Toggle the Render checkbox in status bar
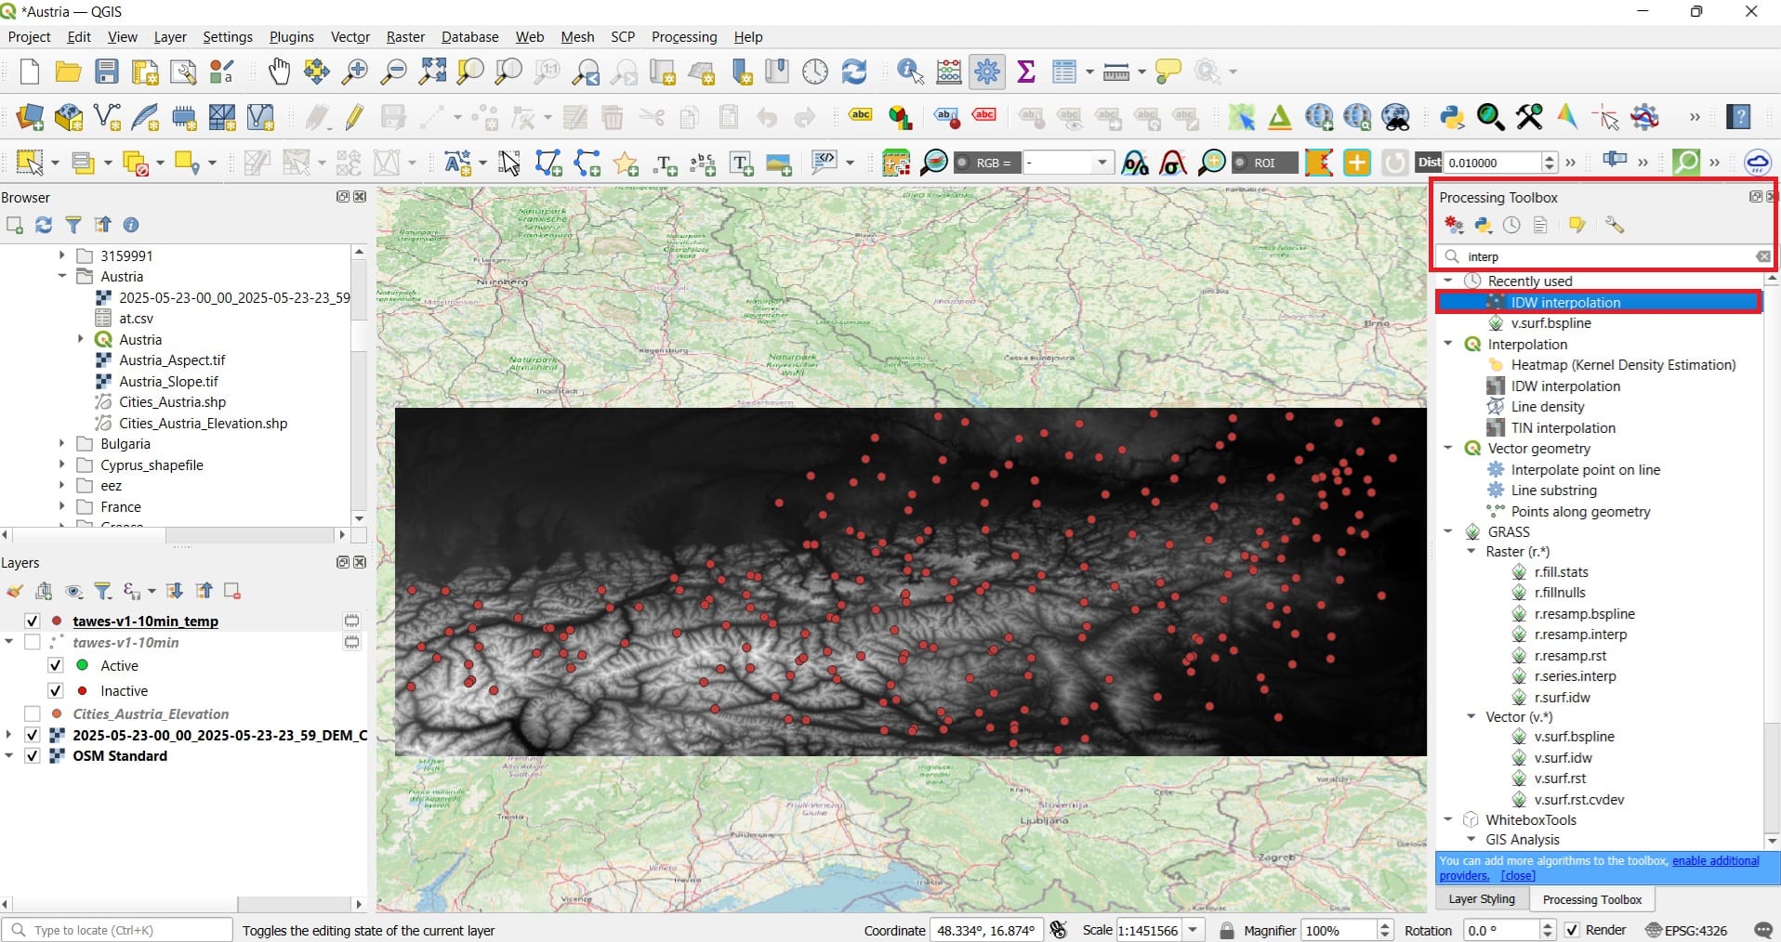This screenshot has height=942, width=1781. click(x=1572, y=930)
